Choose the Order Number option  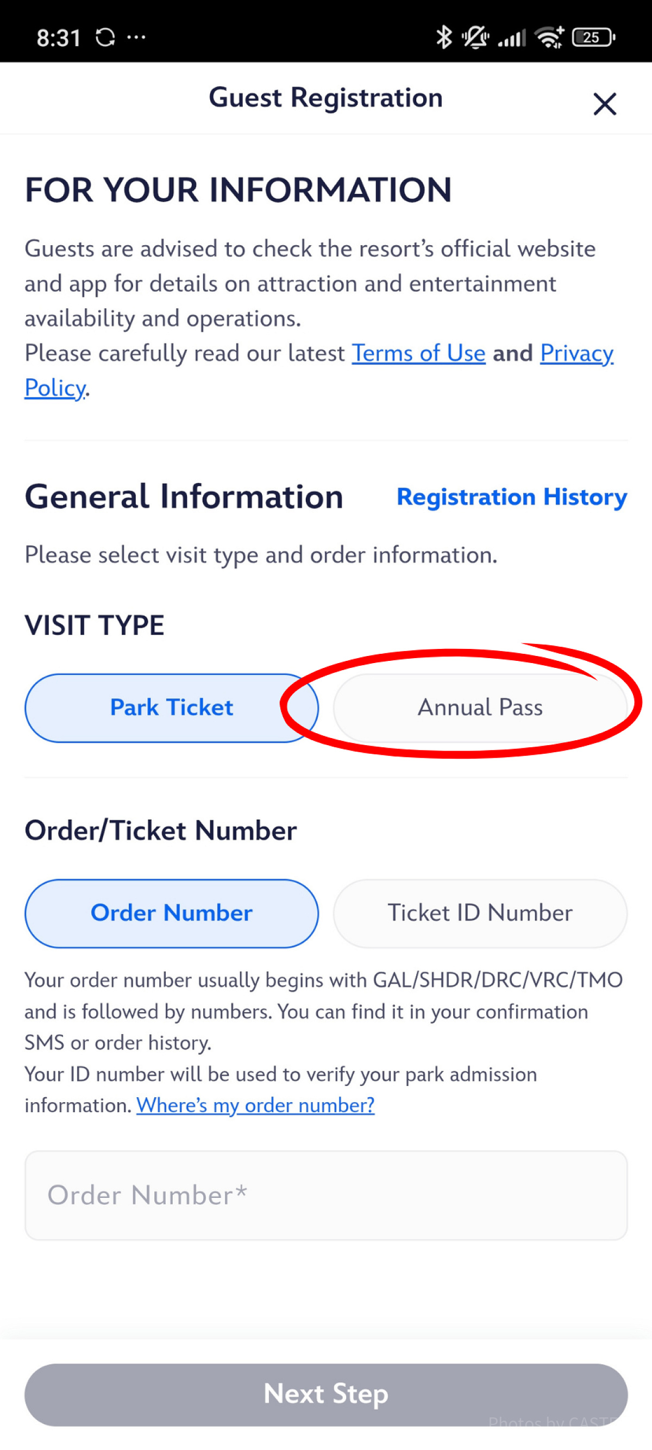tap(171, 913)
